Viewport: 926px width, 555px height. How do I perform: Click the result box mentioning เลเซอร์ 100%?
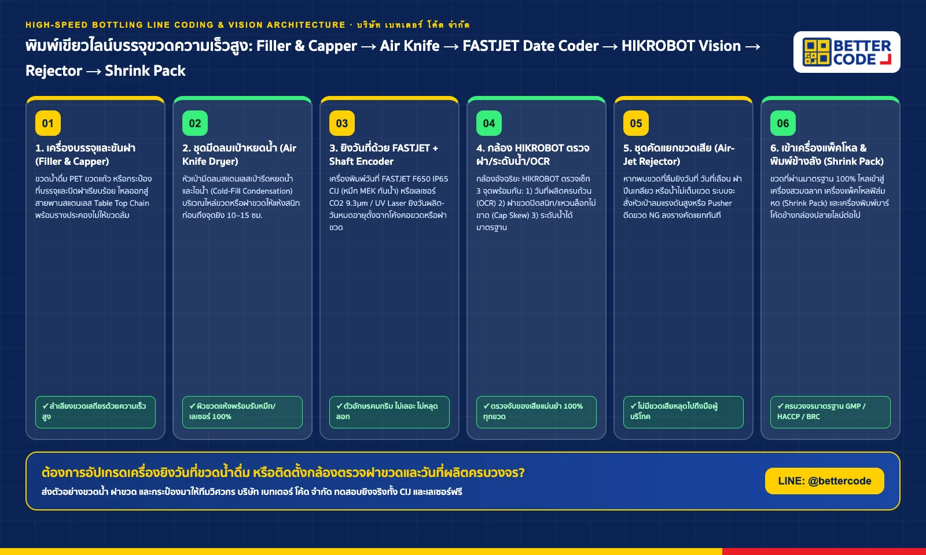coord(242,412)
